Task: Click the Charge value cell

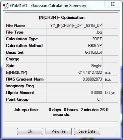Action: (x=75, y=59)
